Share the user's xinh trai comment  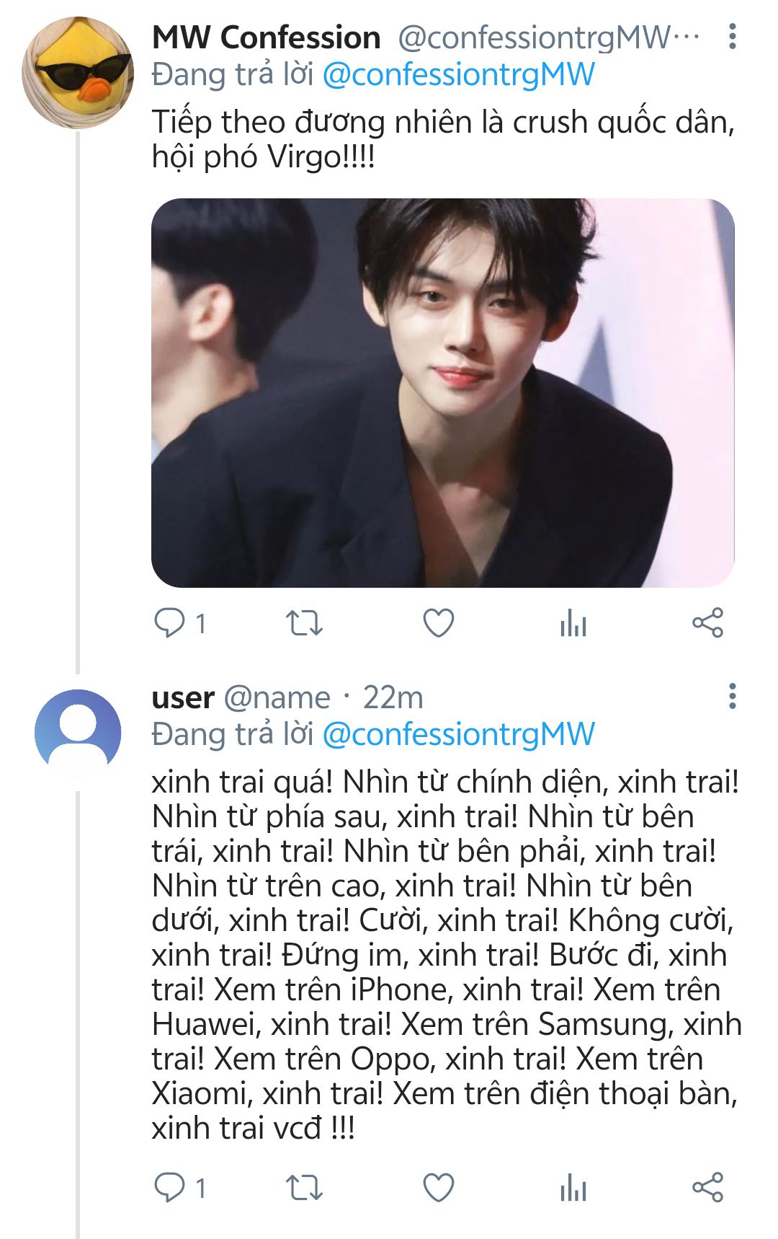coord(707,1187)
